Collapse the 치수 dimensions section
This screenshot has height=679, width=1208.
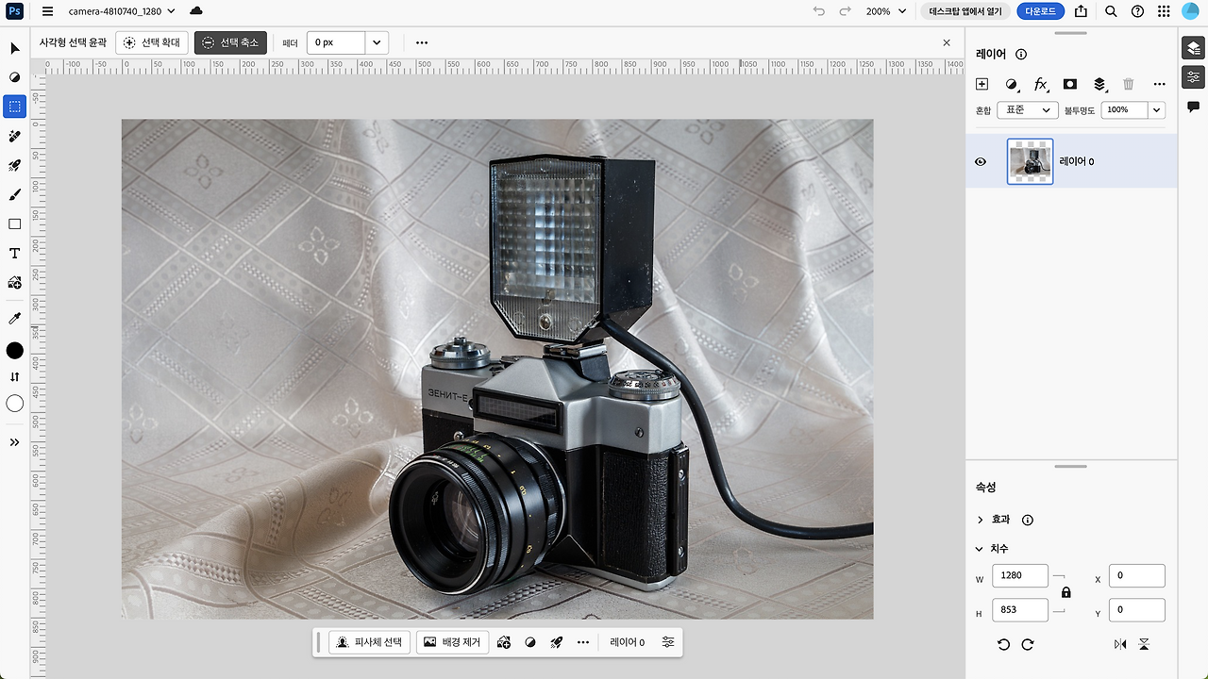(981, 549)
